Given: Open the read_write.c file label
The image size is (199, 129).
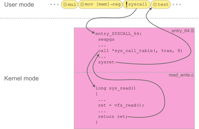Looking at the screenshot, I should coord(181,75).
